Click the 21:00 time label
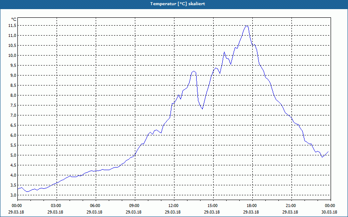Image resolution: width=348 pixels, height=217 pixels. point(291,206)
